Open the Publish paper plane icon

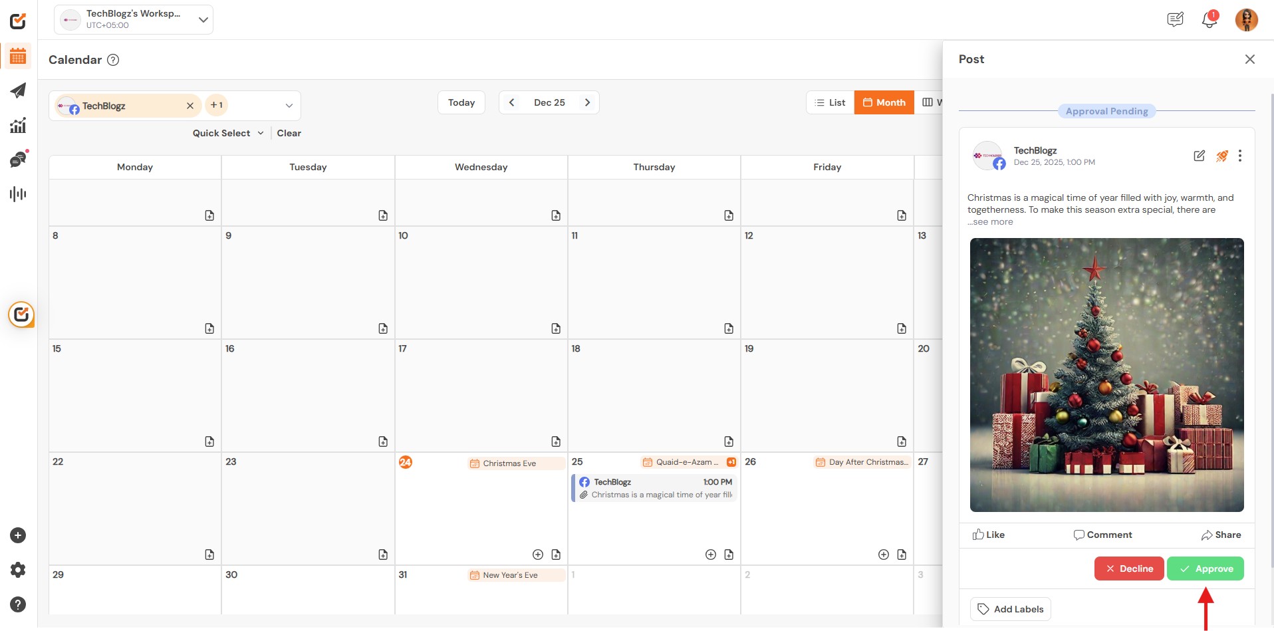(18, 90)
